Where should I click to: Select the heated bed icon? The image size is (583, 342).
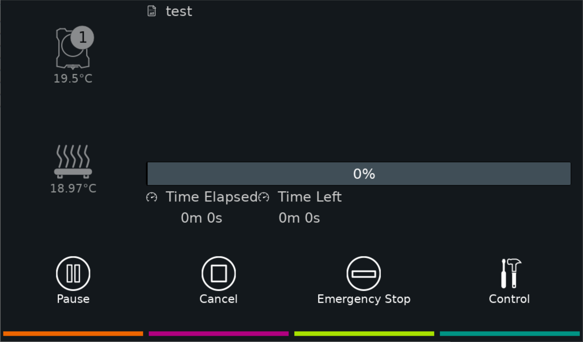click(73, 161)
